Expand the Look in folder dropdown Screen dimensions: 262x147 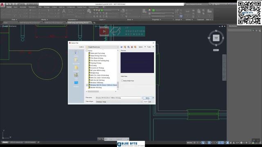(117, 47)
